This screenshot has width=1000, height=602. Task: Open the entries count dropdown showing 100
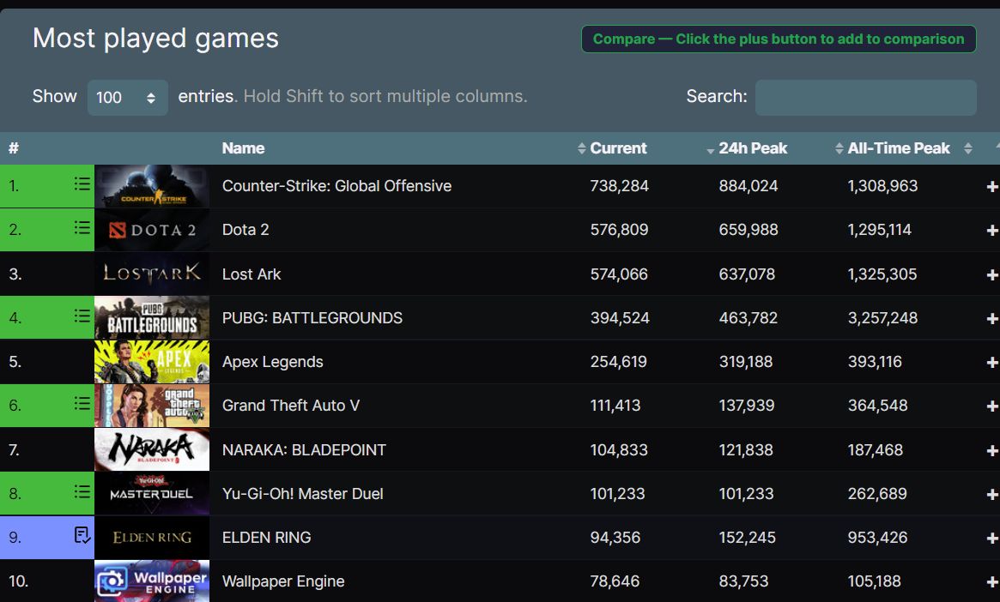pyautogui.click(x=127, y=98)
